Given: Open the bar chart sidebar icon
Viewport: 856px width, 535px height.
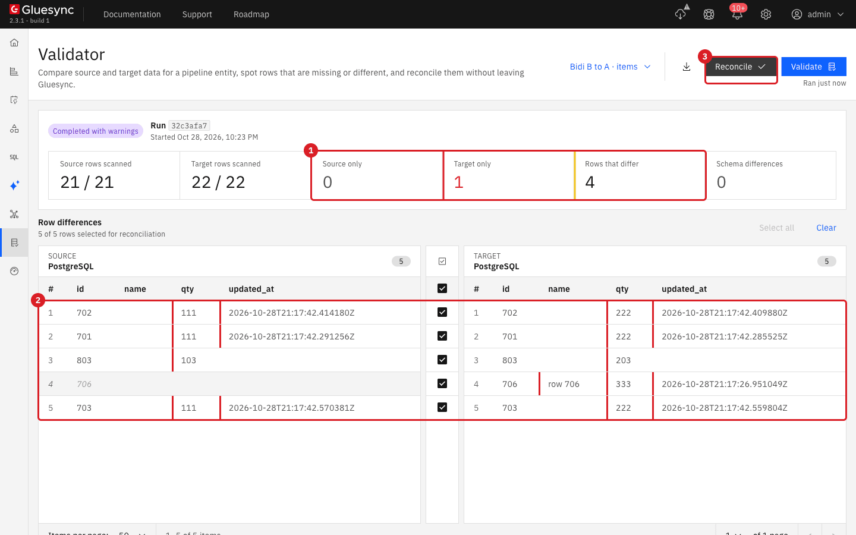Looking at the screenshot, I should tap(14, 71).
